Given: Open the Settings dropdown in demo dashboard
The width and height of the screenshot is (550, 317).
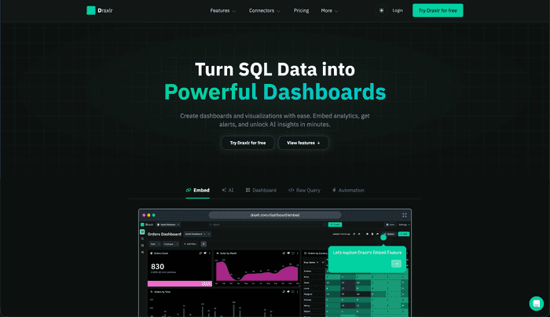Looking at the screenshot, I should pyautogui.click(x=404, y=224).
